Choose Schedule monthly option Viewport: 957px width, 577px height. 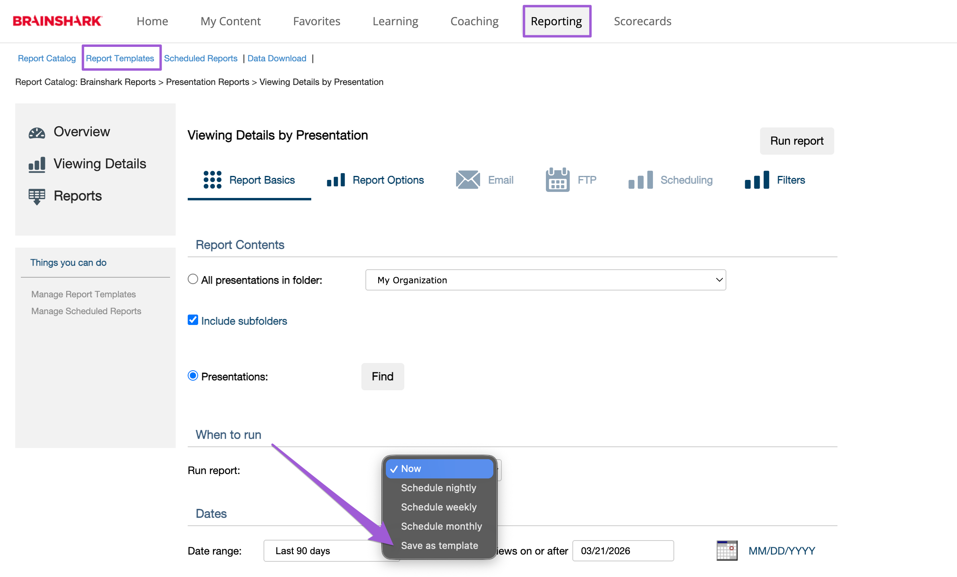click(439, 527)
